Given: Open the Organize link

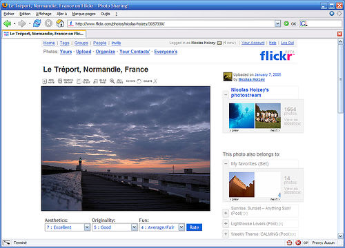Looking at the screenshot, I should (x=106, y=52).
